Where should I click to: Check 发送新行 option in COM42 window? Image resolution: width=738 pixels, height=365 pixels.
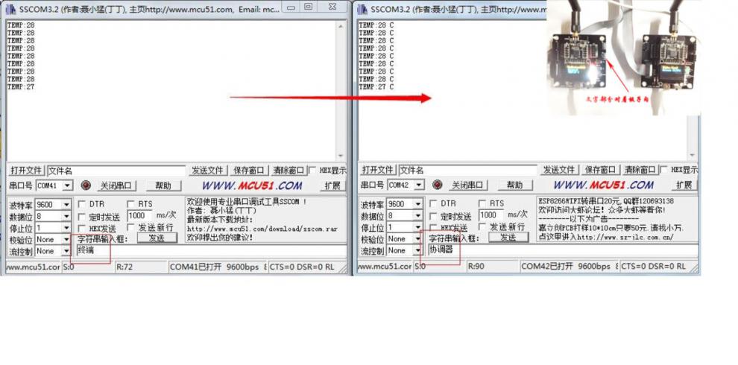click(483, 227)
